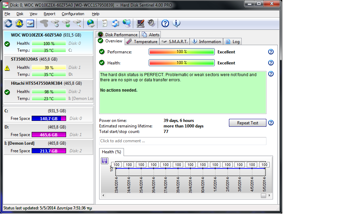The height and width of the screenshot is (217, 347).
Task: Click the refresh with warning triangle icon
Action: tap(19, 23)
